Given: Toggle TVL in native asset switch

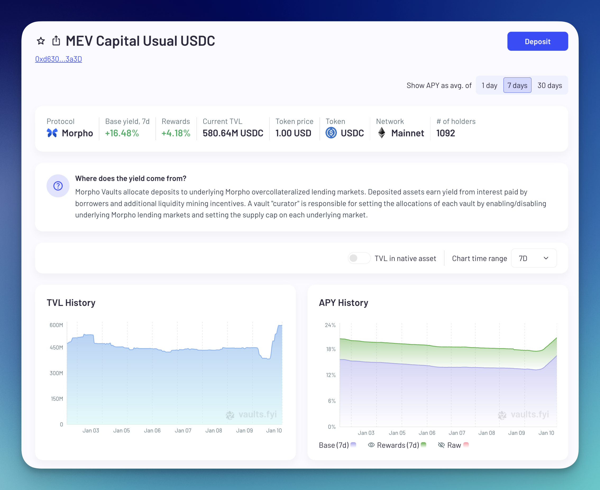Looking at the screenshot, I should pos(359,258).
